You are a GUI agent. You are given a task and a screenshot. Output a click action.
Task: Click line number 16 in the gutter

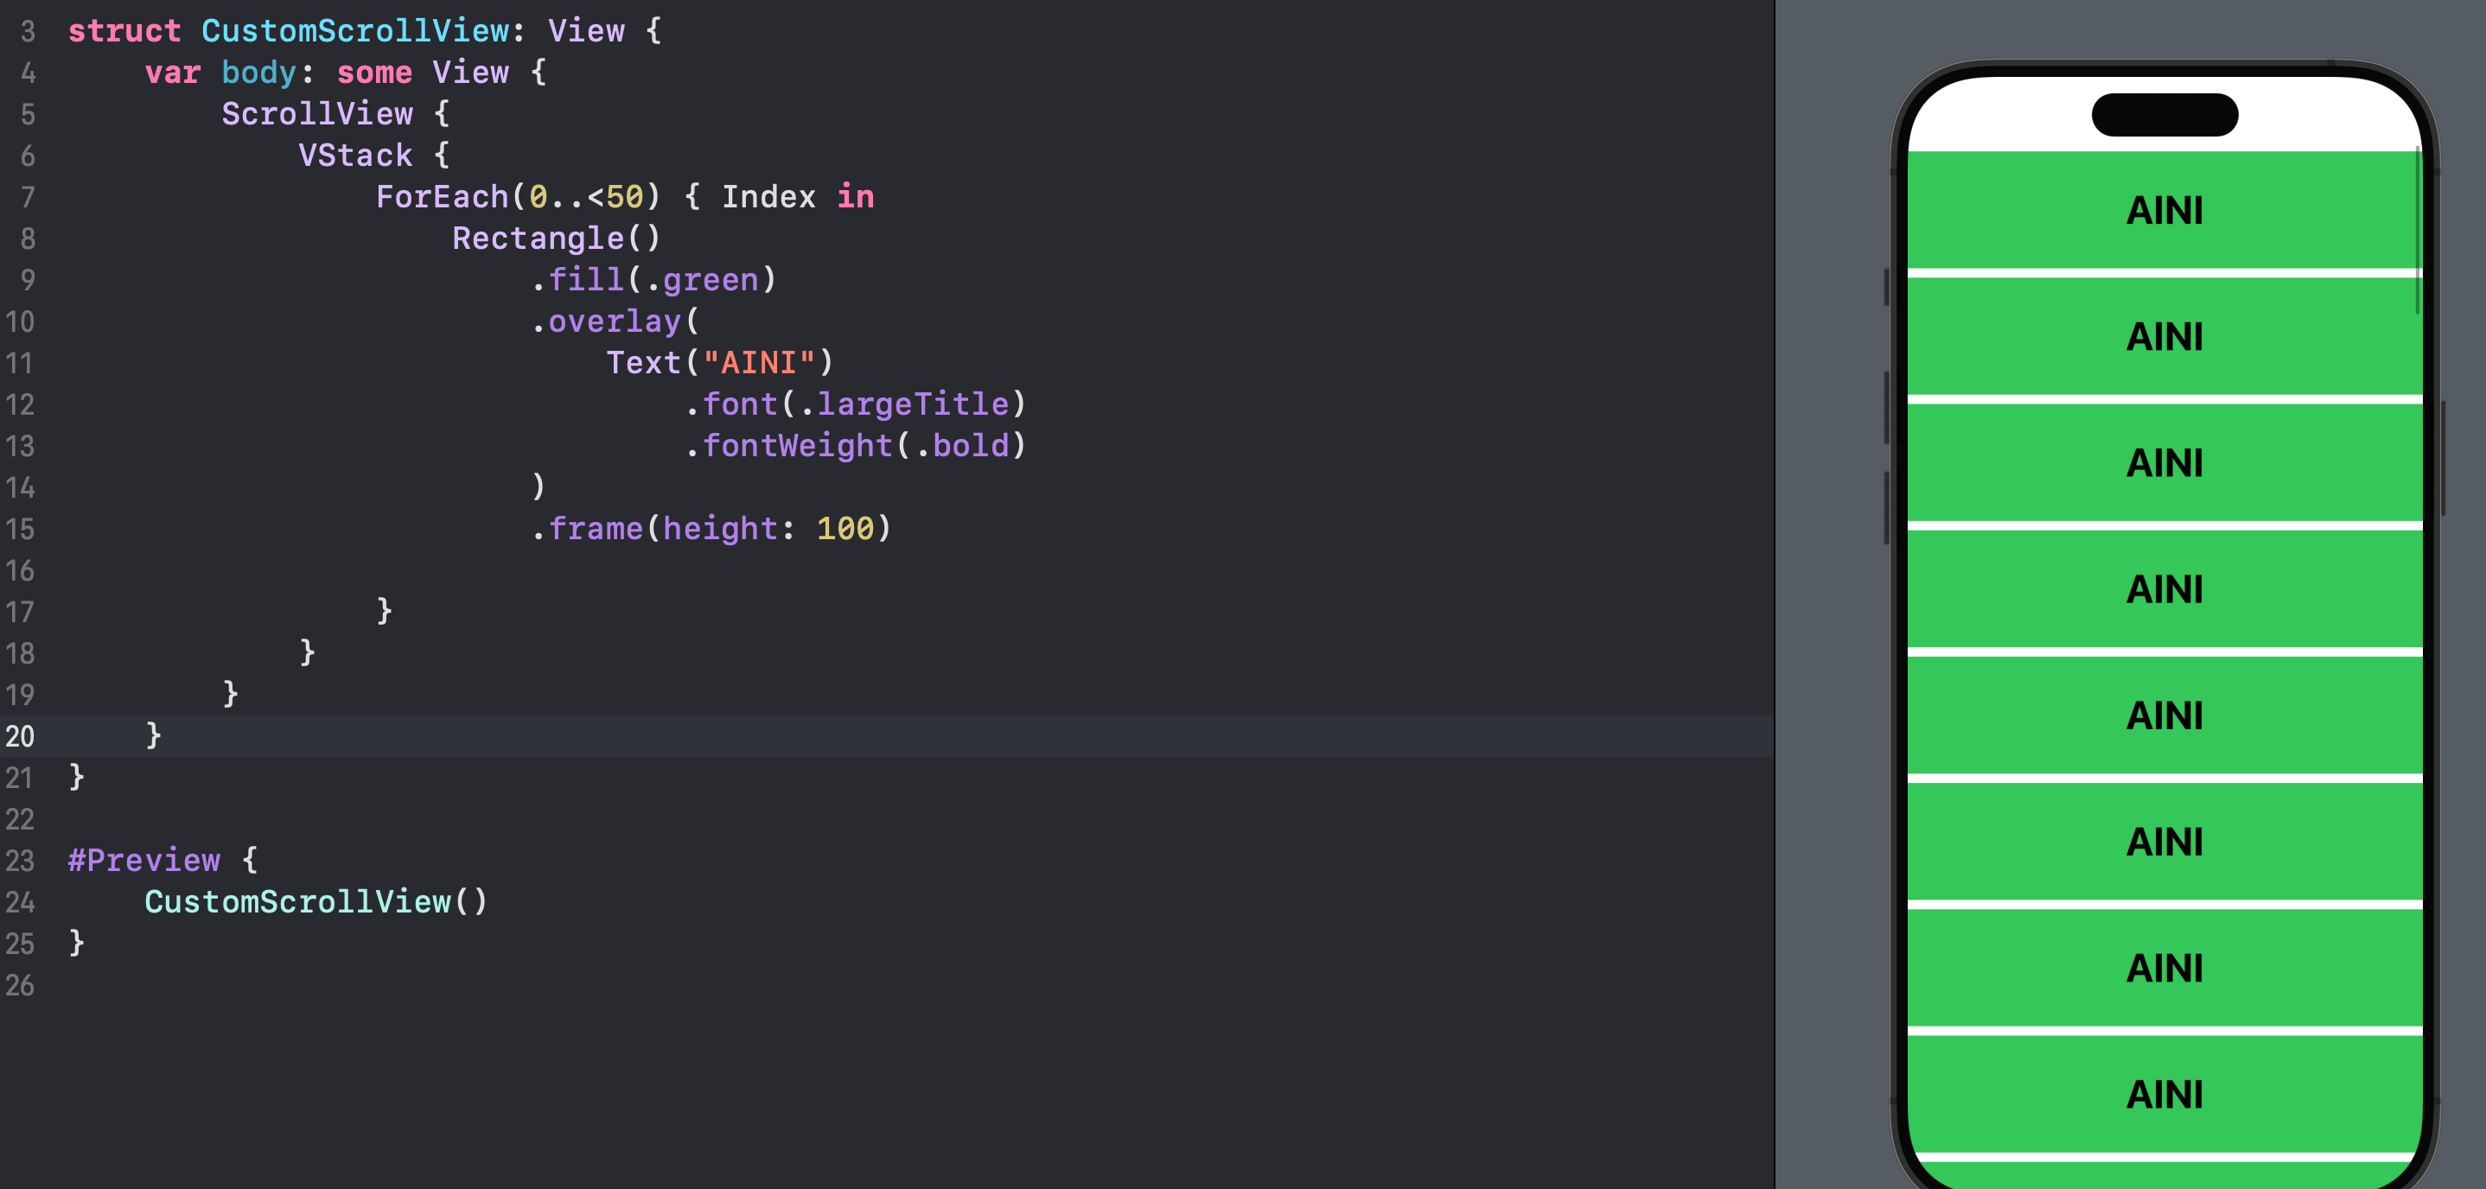19,571
